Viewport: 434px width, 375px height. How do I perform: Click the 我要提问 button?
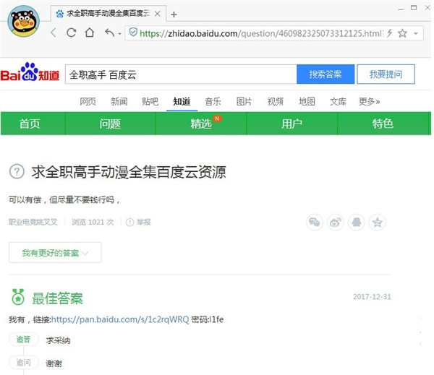tap(386, 74)
